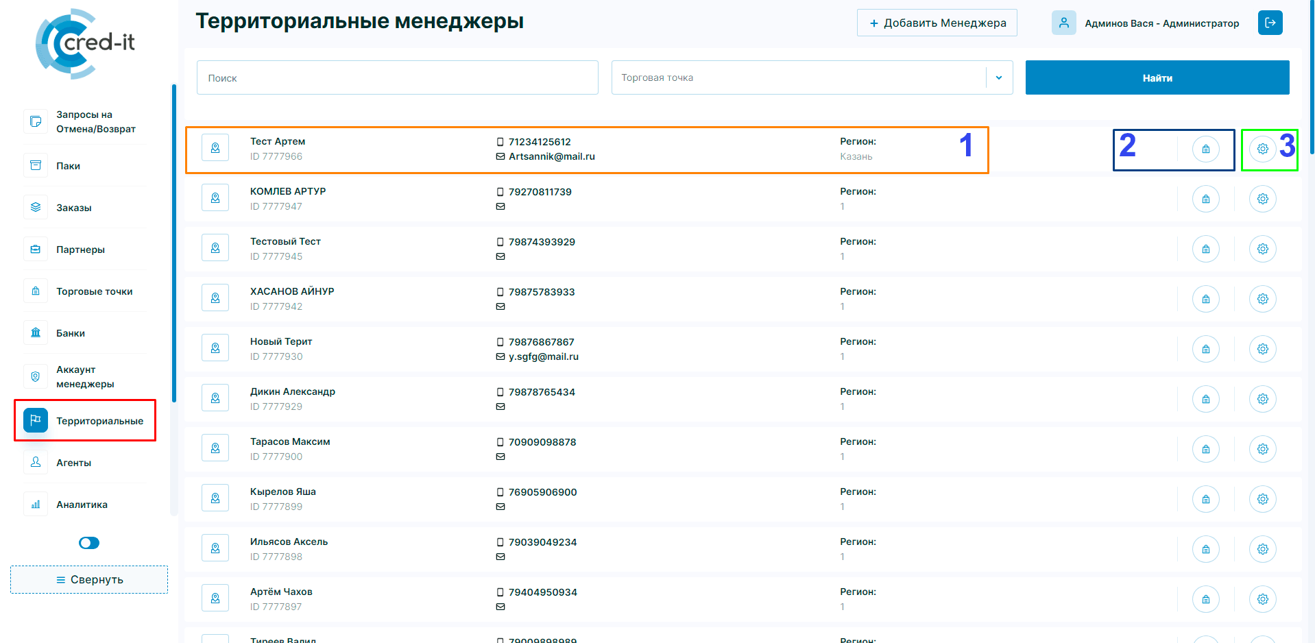
Task: Toggle the theme switch in sidebar
Action: (x=89, y=543)
